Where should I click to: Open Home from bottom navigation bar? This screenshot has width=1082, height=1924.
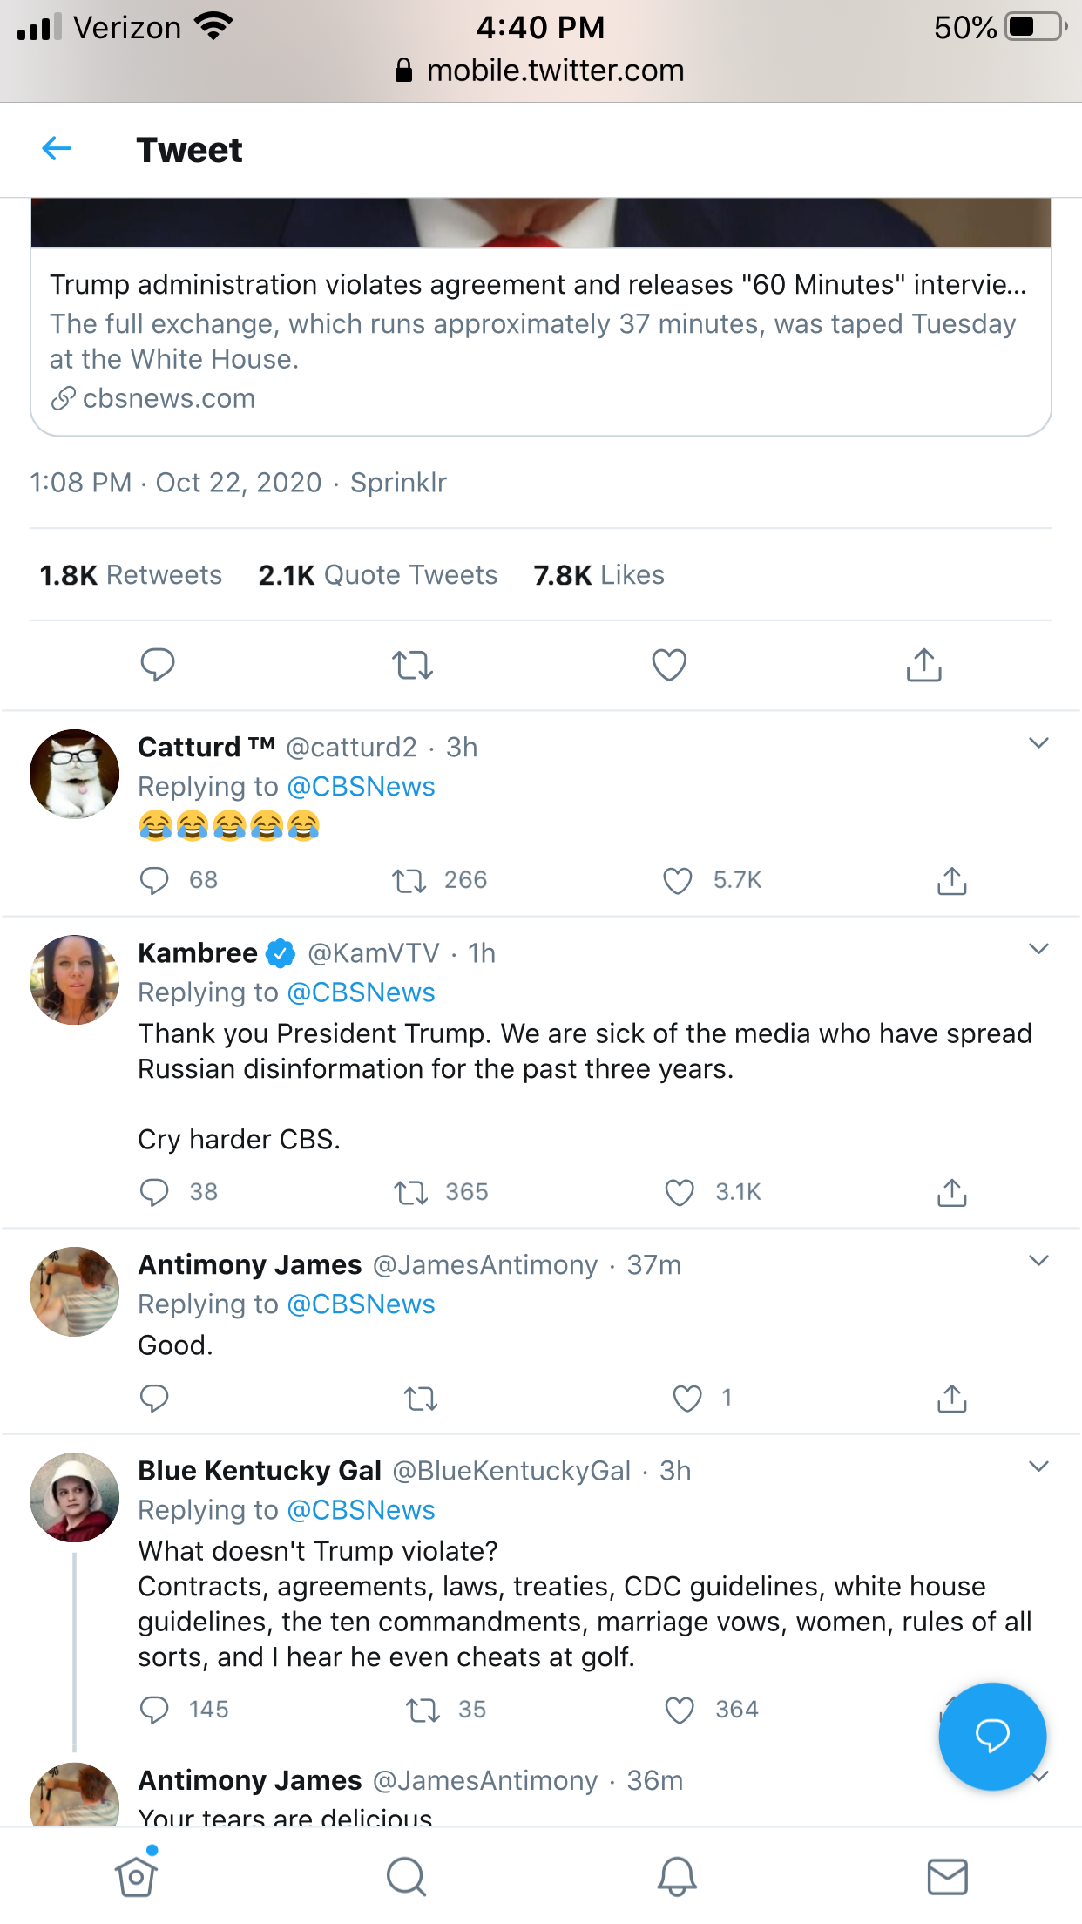[x=136, y=1875]
